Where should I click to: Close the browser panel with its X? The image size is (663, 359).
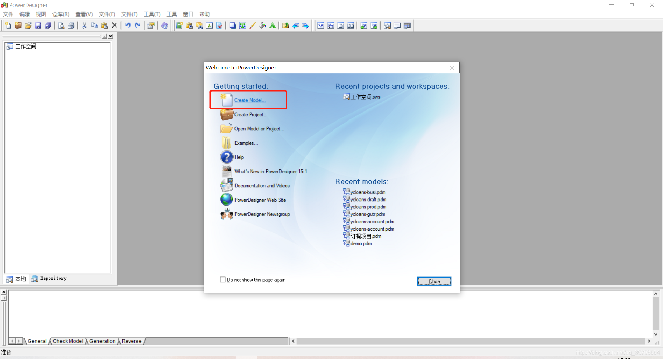click(x=110, y=36)
